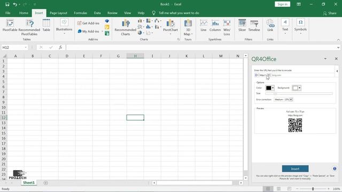This screenshot has height=192, width=342.
Task: Click the Share button
Action: point(330,13)
